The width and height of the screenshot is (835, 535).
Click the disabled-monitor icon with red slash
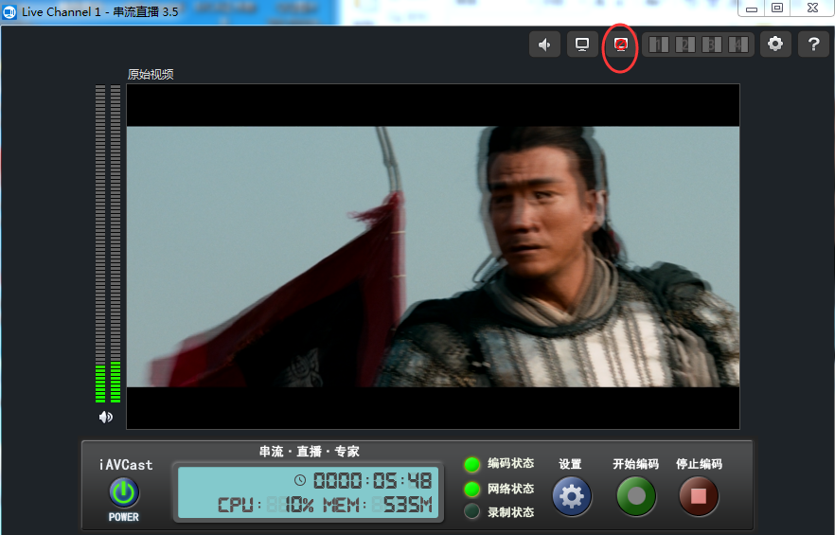click(620, 45)
